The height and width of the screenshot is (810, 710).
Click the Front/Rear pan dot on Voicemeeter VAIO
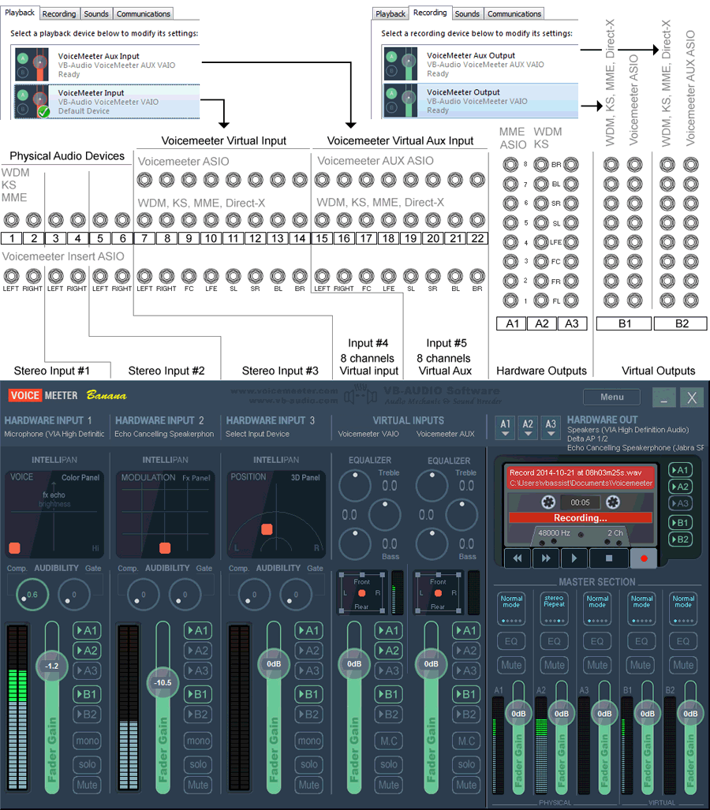pos(362,593)
